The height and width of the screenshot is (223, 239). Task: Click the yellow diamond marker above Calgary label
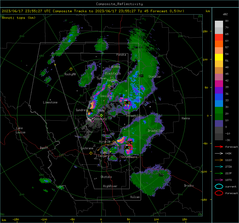point(105,153)
